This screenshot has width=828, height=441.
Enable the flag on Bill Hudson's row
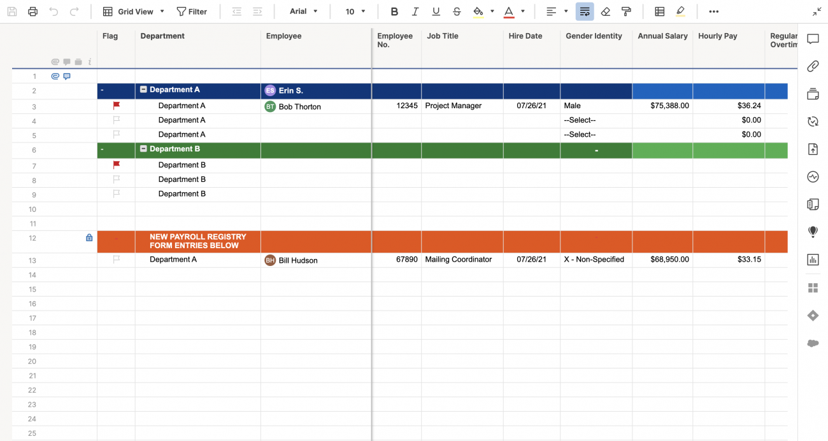tap(116, 259)
